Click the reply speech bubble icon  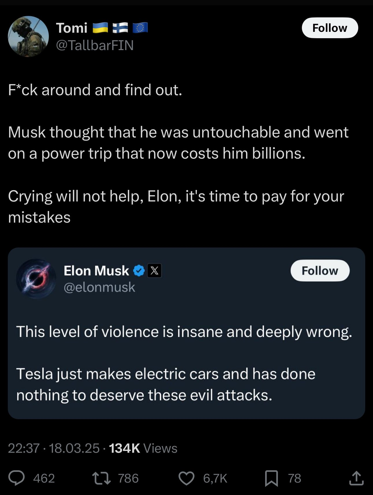point(16,478)
